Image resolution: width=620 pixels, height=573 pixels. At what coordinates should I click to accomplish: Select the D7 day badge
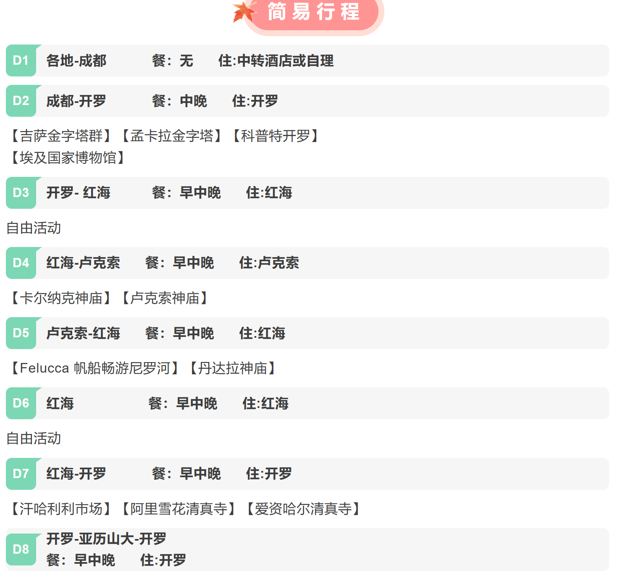21,474
